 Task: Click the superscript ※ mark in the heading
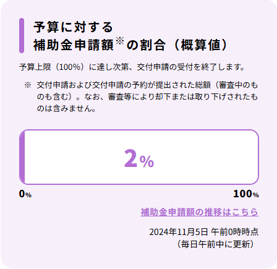(x=120, y=41)
